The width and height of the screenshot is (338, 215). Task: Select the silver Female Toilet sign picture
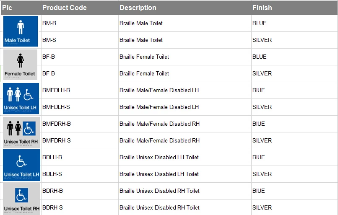coord(20,65)
